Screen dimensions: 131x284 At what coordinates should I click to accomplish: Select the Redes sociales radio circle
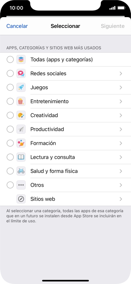click(10, 74)
